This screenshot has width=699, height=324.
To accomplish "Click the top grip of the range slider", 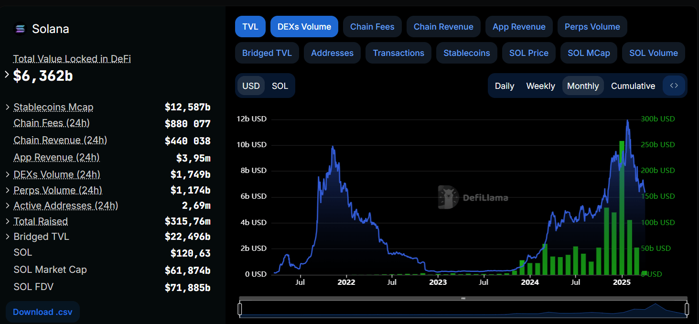I will point(463,298).
